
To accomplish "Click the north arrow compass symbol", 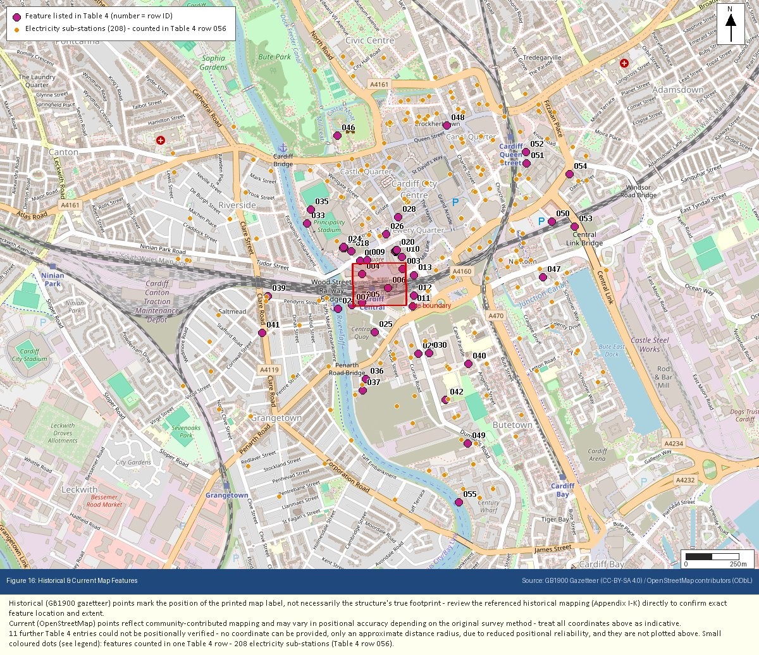I will tap(730, 23).
